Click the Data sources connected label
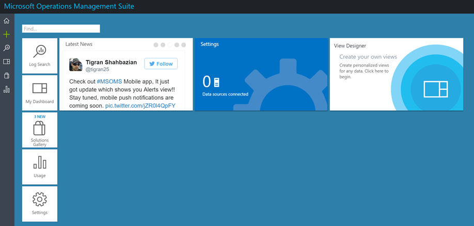Image resolution: width=474 pixels, height=226 pixels. coord(225,94)
